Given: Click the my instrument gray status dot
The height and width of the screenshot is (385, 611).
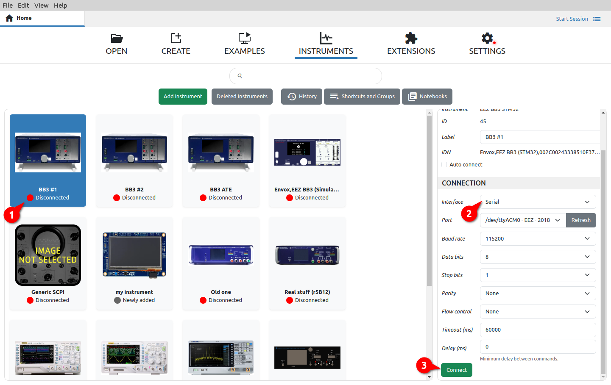Looking at the screenshot, I should tap(117, 300).
